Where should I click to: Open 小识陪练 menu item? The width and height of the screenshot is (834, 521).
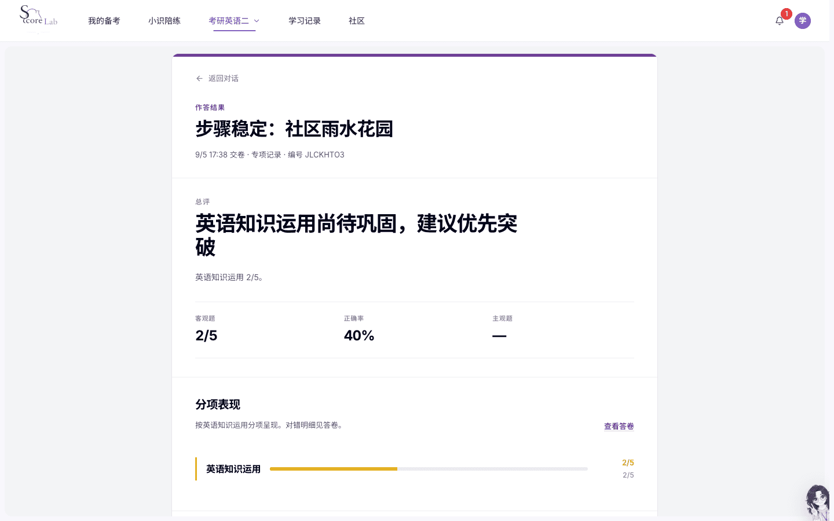[x=164, y=21]
